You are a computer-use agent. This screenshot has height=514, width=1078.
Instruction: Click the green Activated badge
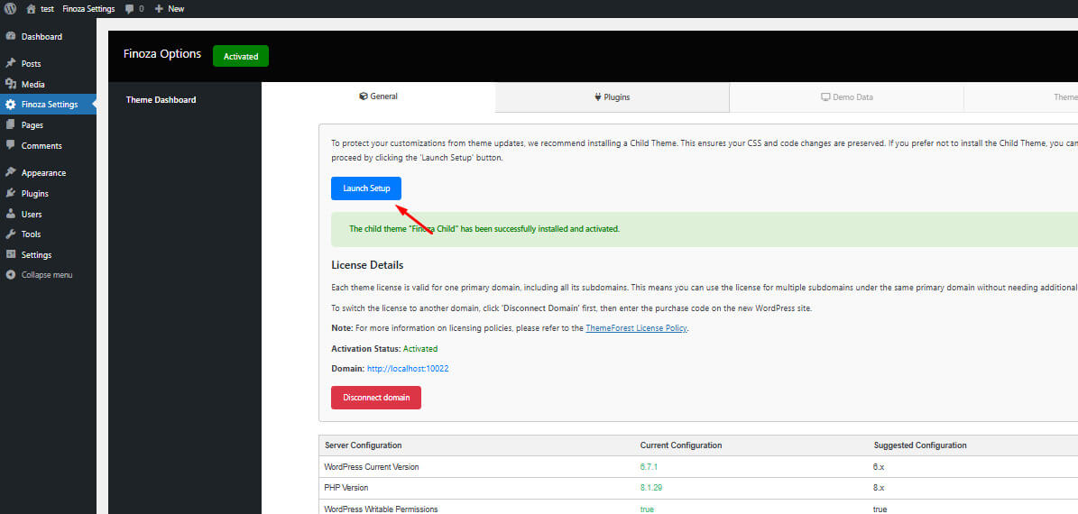[241, 56]
